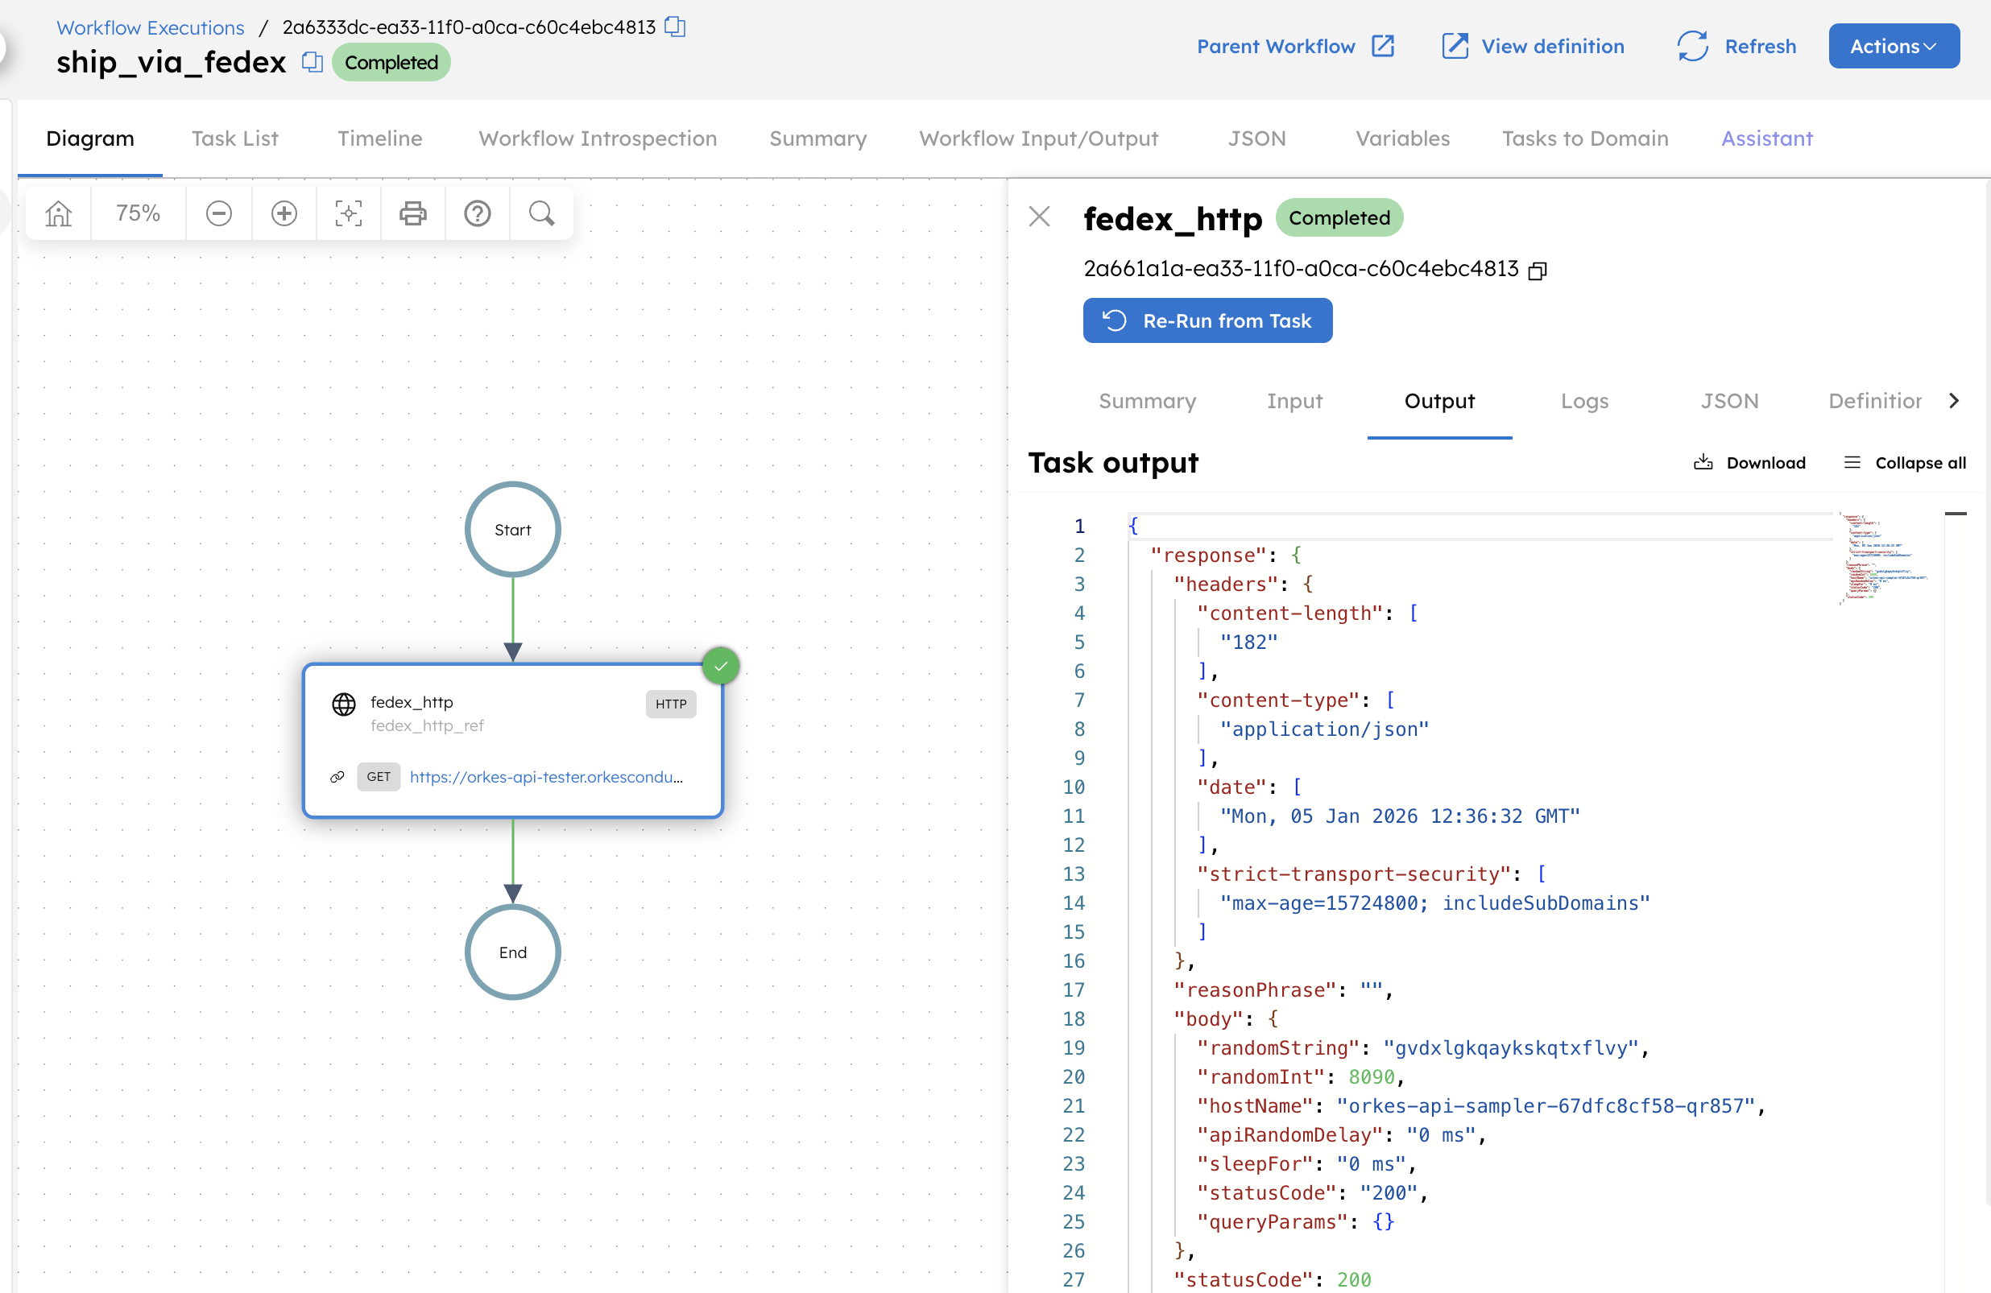
Task: Reveal more task tabs with right chevron
Action: [1955, 401]
